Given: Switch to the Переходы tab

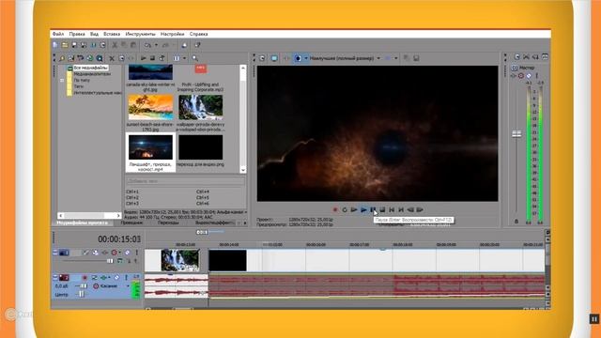Looking at the screenshot, I should [168, 223].
